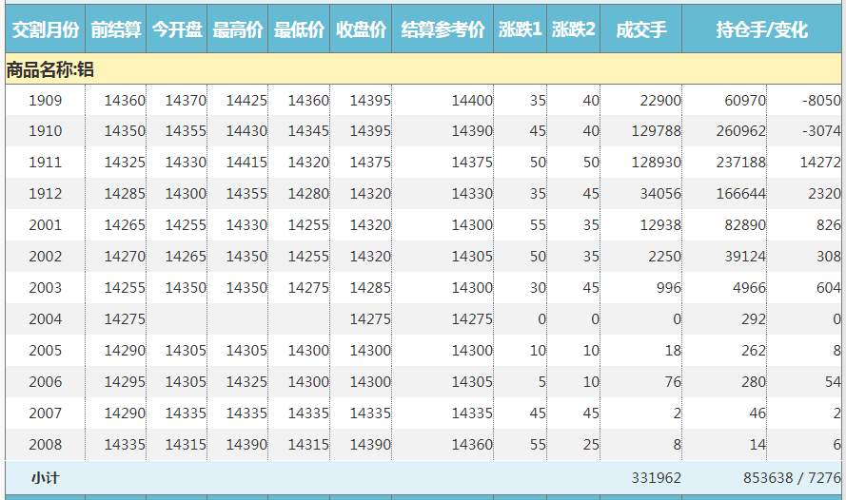This screenshot has width=846, height=500.
Task: Click the 成交手 column header
Action: tap(640, 30)
